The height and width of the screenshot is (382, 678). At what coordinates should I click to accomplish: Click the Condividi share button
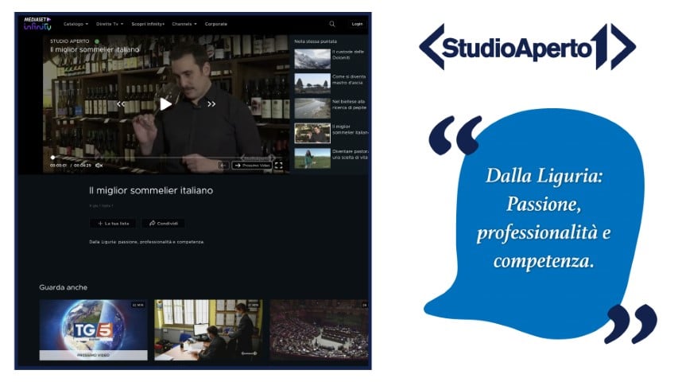[164, 224]
